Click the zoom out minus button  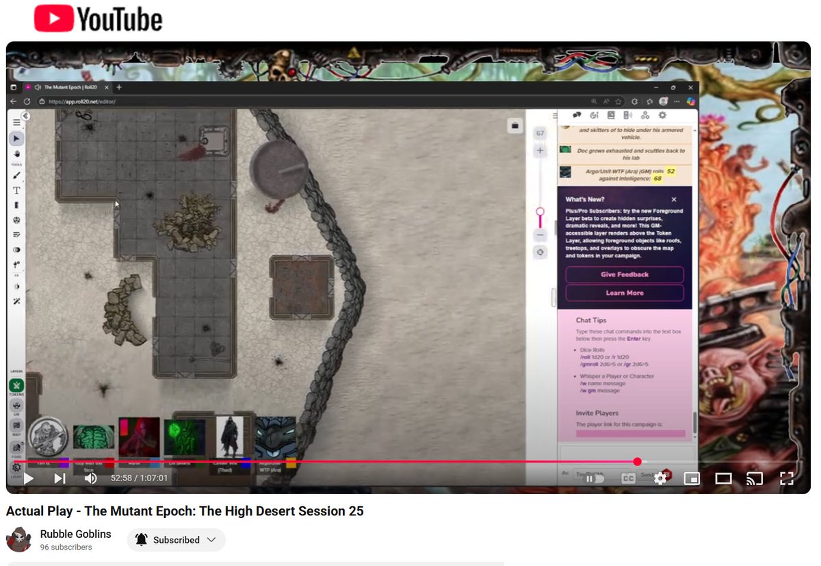pos(540,235)
